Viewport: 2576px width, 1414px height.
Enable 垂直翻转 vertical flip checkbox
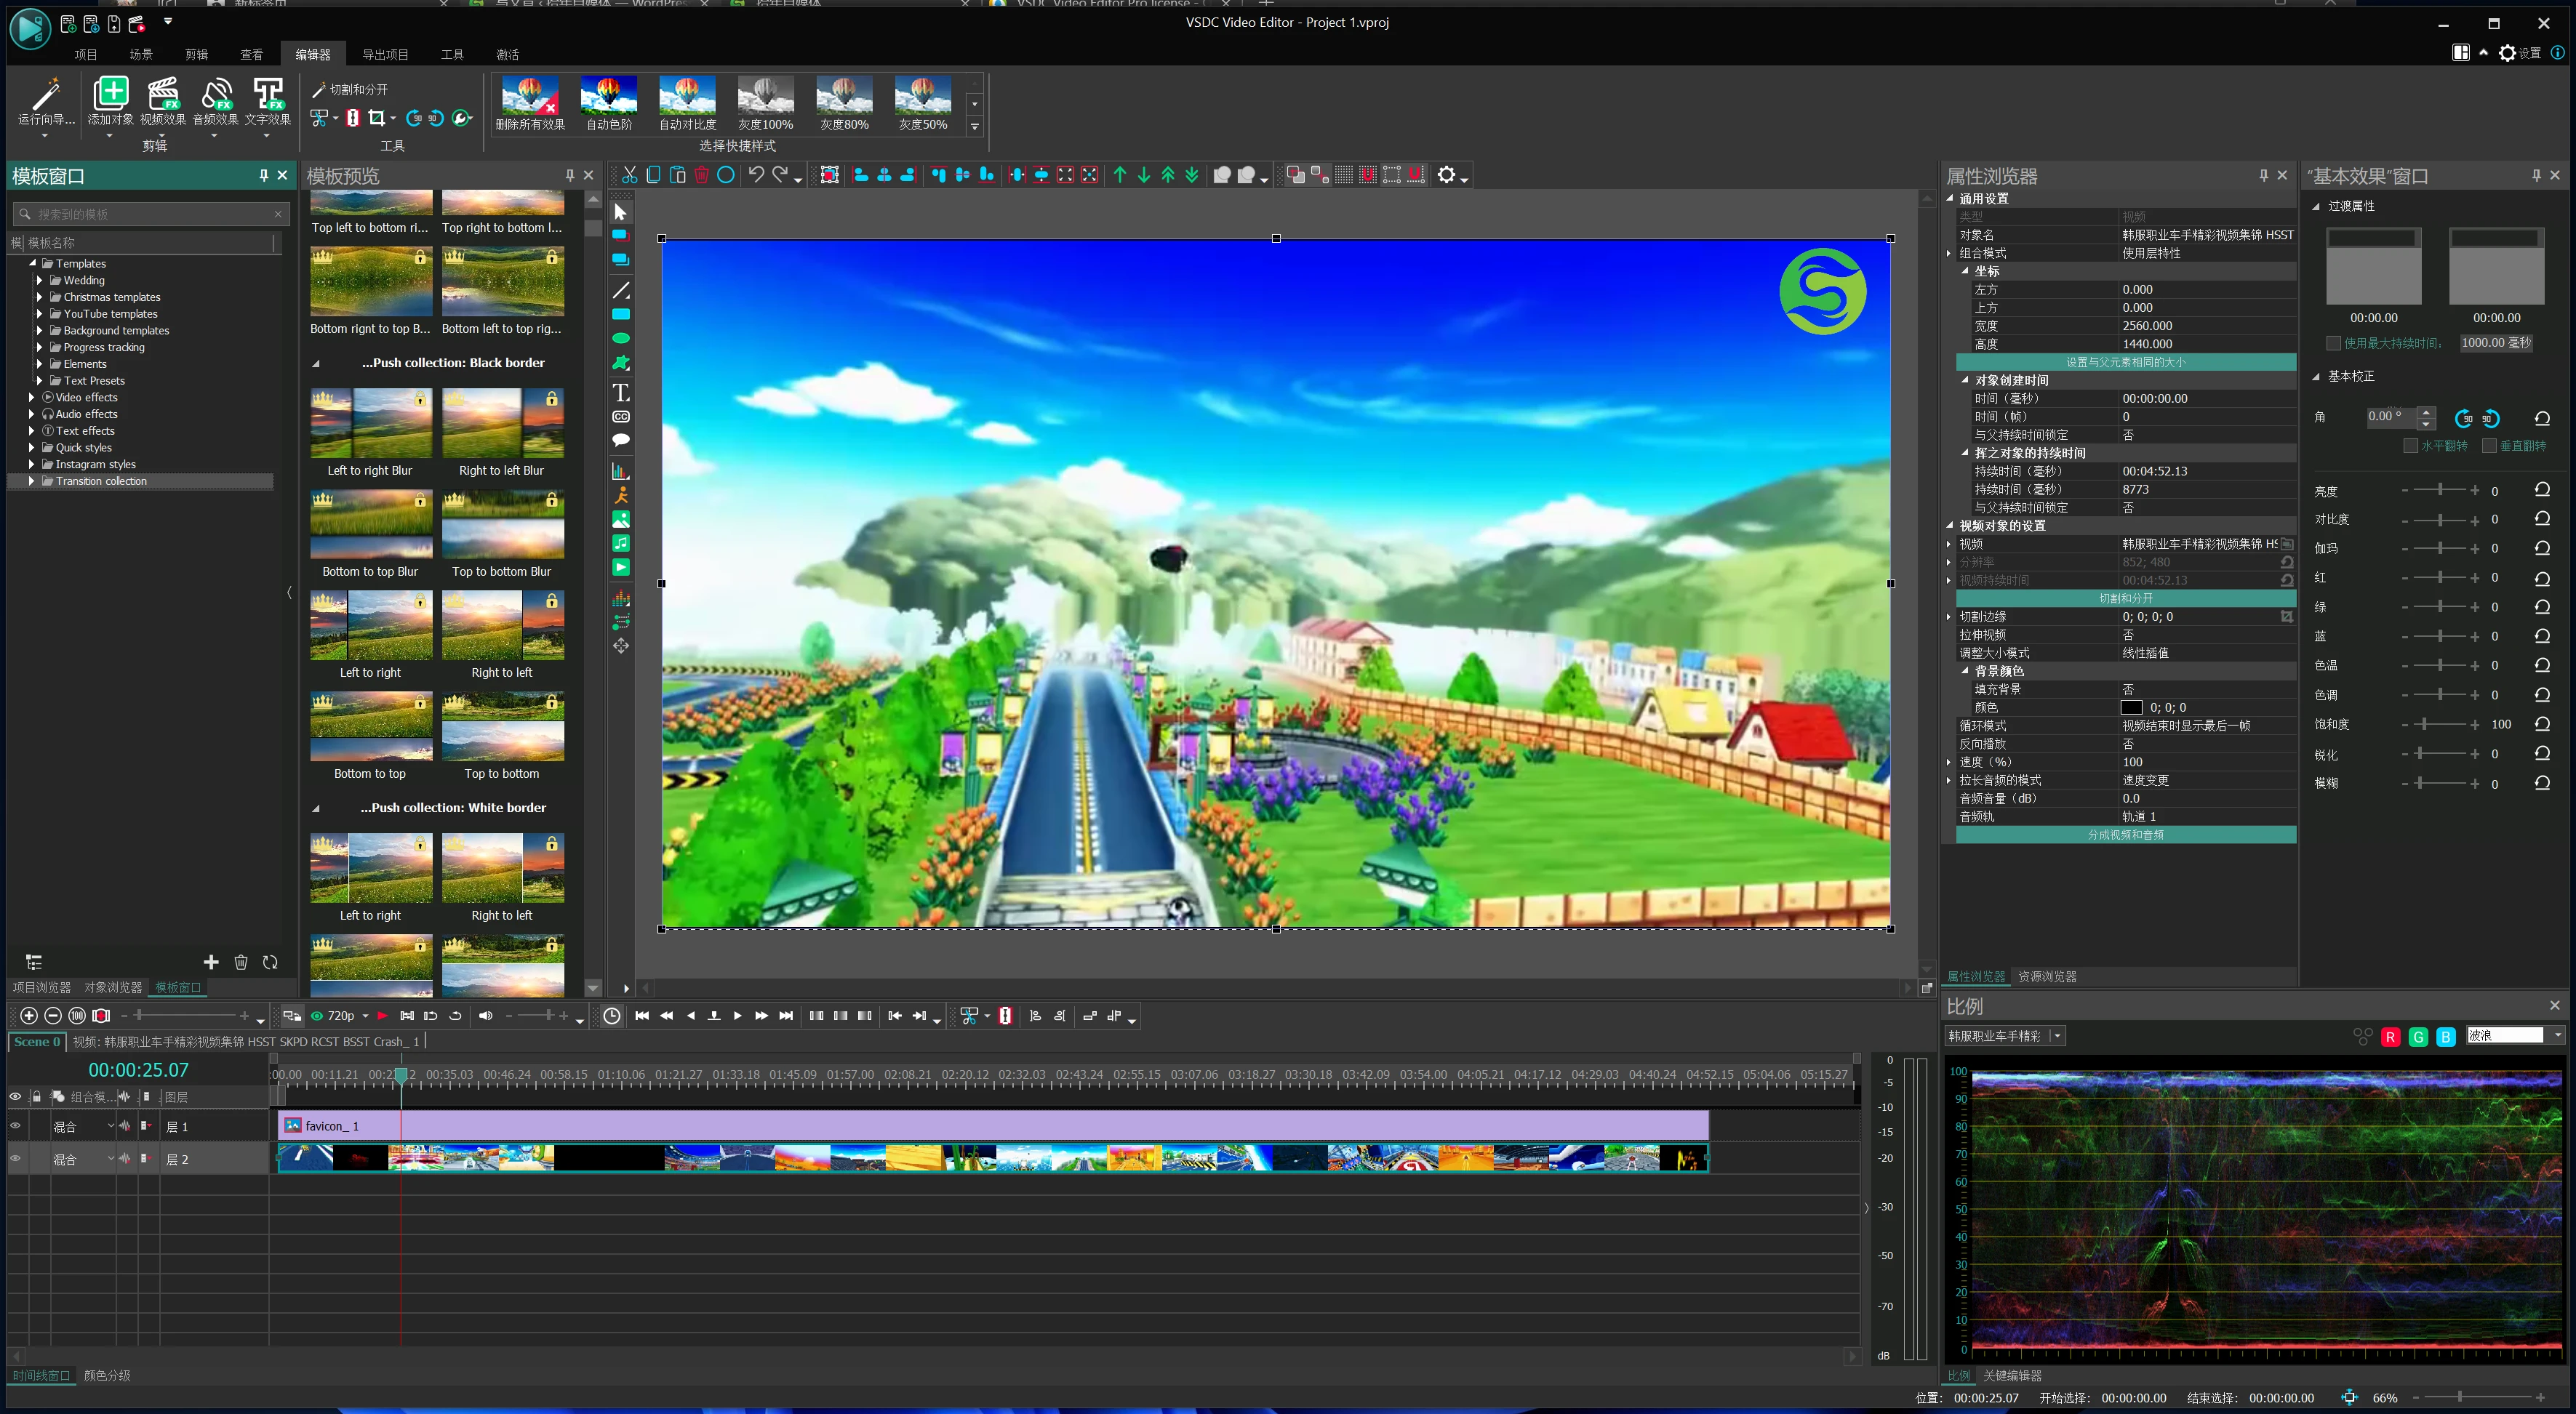tap(2489, 446)
